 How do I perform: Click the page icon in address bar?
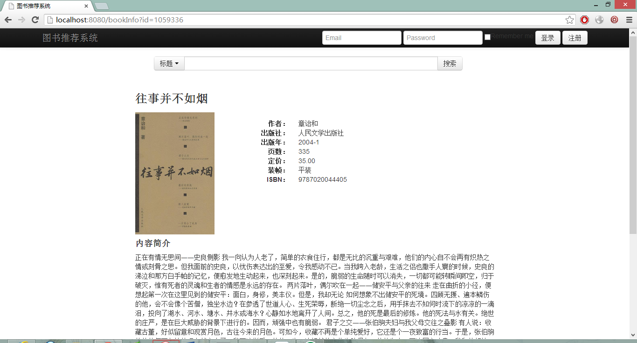tap(50, 20)
